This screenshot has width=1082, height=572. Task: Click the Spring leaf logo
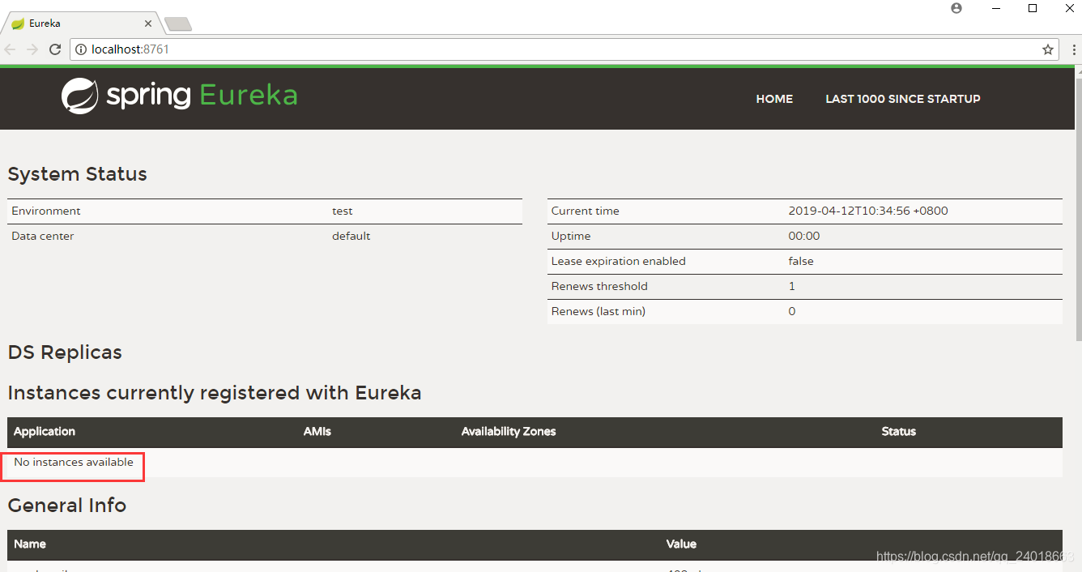pos(80,96)
